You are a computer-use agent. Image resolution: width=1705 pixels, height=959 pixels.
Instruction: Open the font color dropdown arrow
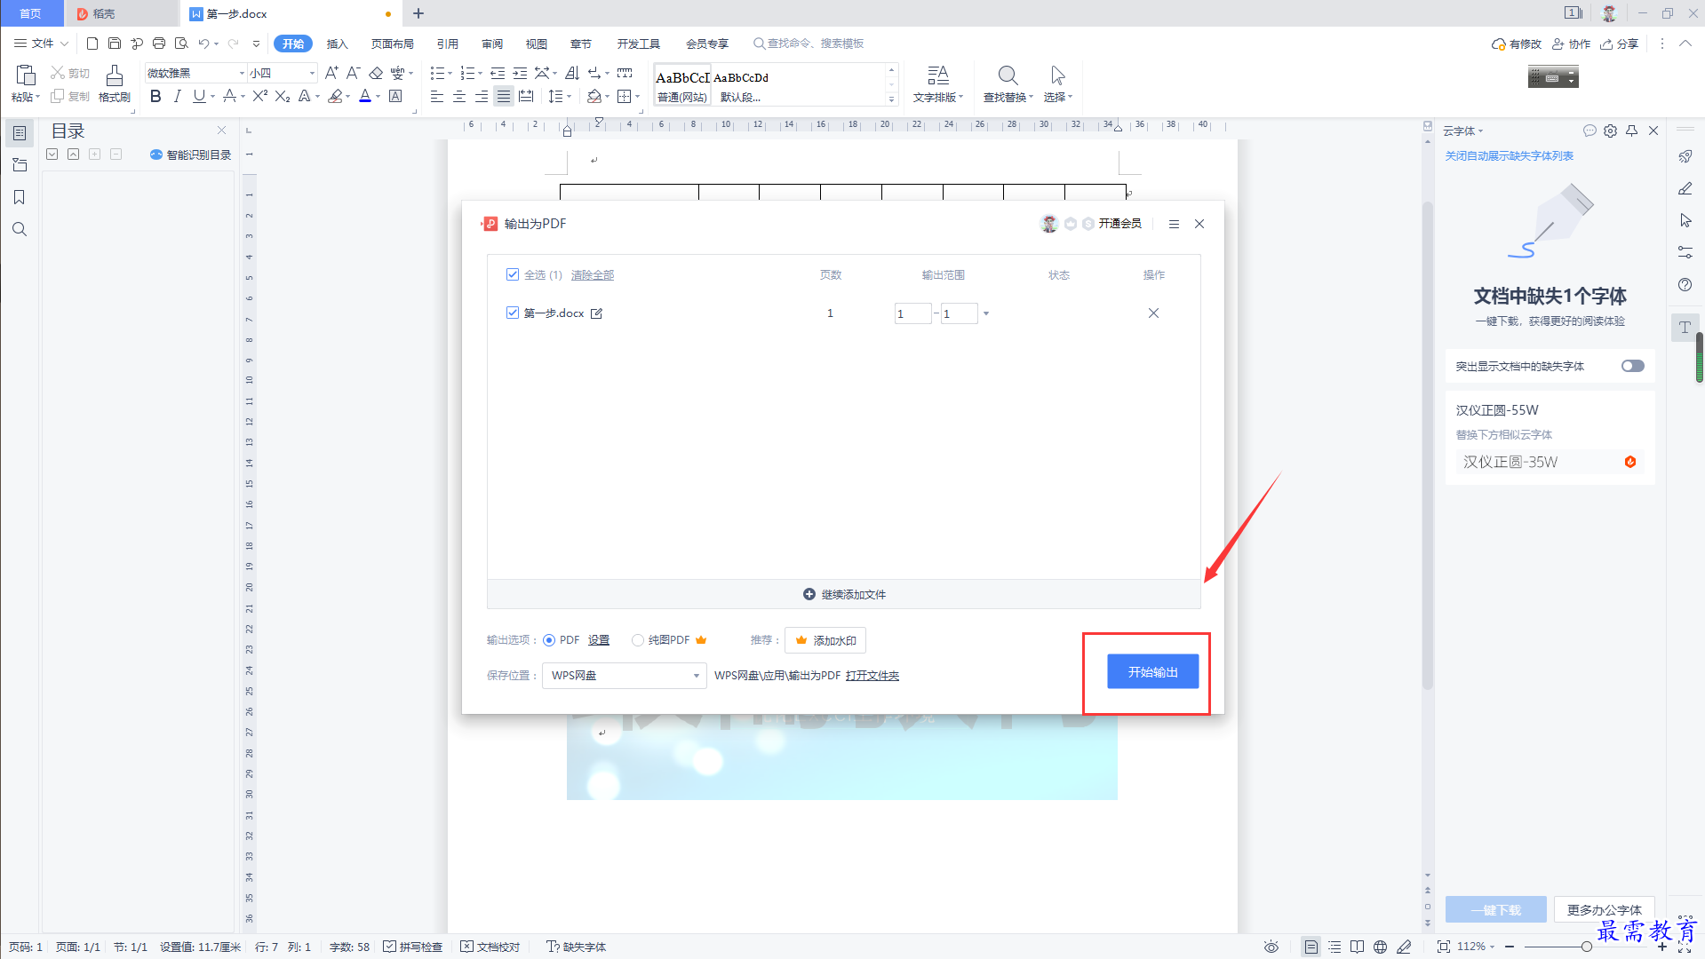pyautogui.click(x=378, y=97)
